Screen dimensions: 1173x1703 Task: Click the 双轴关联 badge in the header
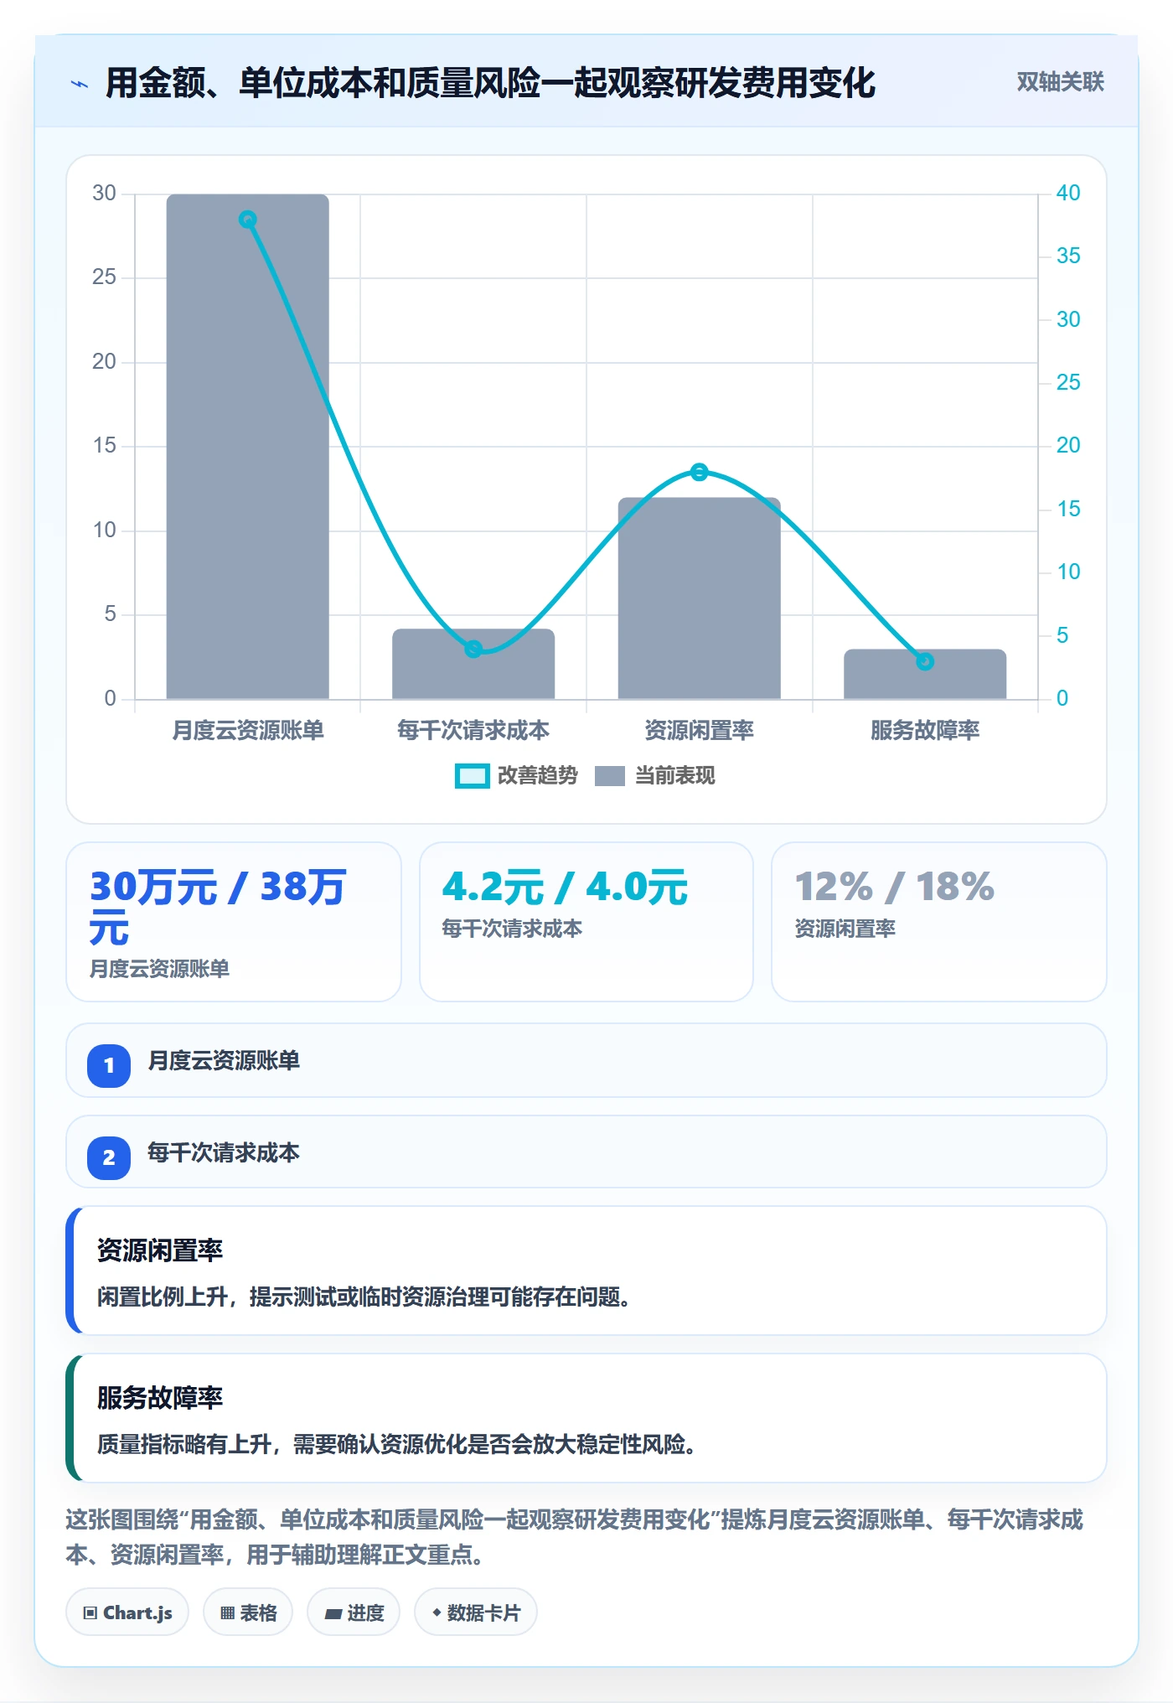[x=1060, y=82]
